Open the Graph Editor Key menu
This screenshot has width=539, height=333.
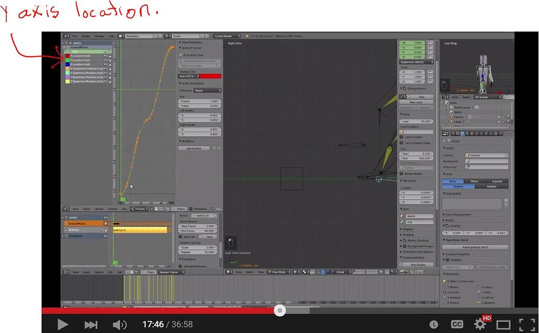[x=124, y=209]
